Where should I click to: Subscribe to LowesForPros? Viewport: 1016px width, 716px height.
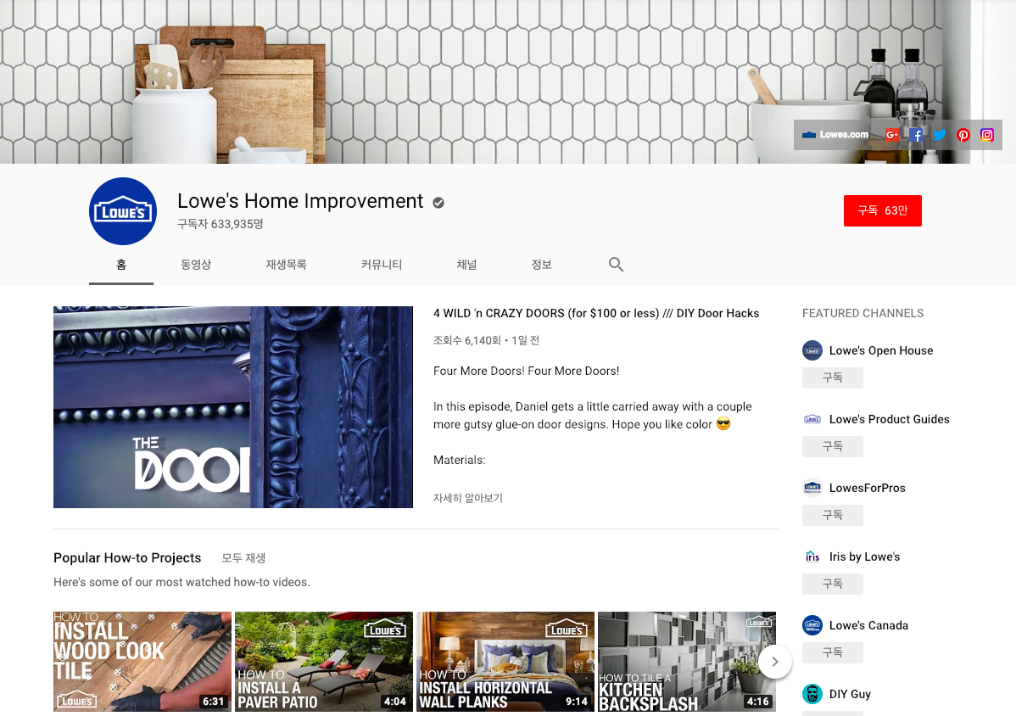click(x=833, y=515)
